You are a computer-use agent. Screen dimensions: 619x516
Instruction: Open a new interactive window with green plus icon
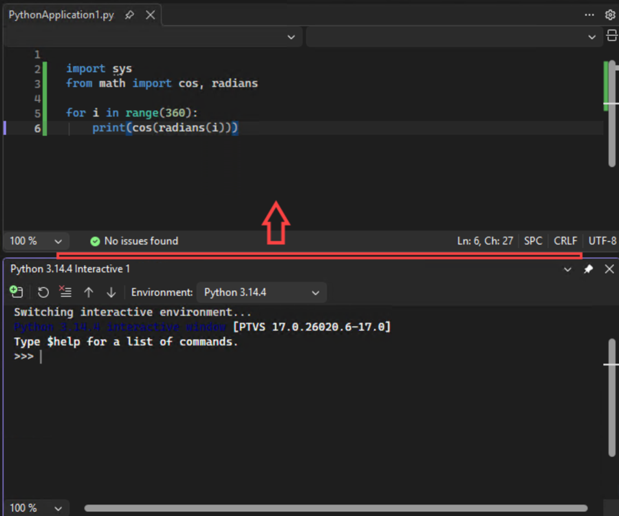tap(17, 292)
